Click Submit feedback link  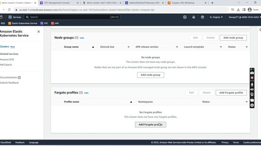pos(9,83)
